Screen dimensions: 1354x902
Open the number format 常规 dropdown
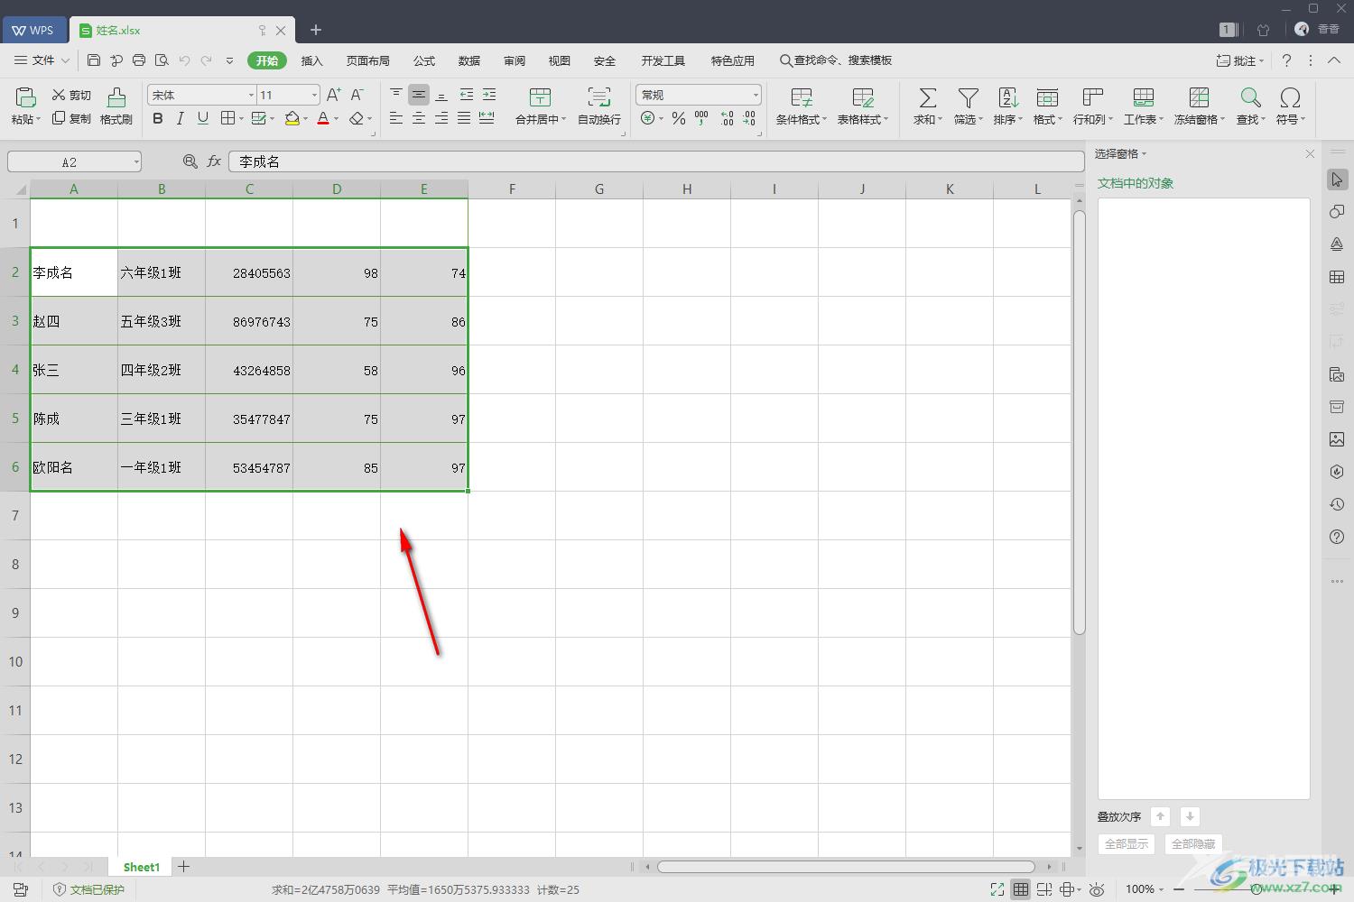[x=756, y=95]
